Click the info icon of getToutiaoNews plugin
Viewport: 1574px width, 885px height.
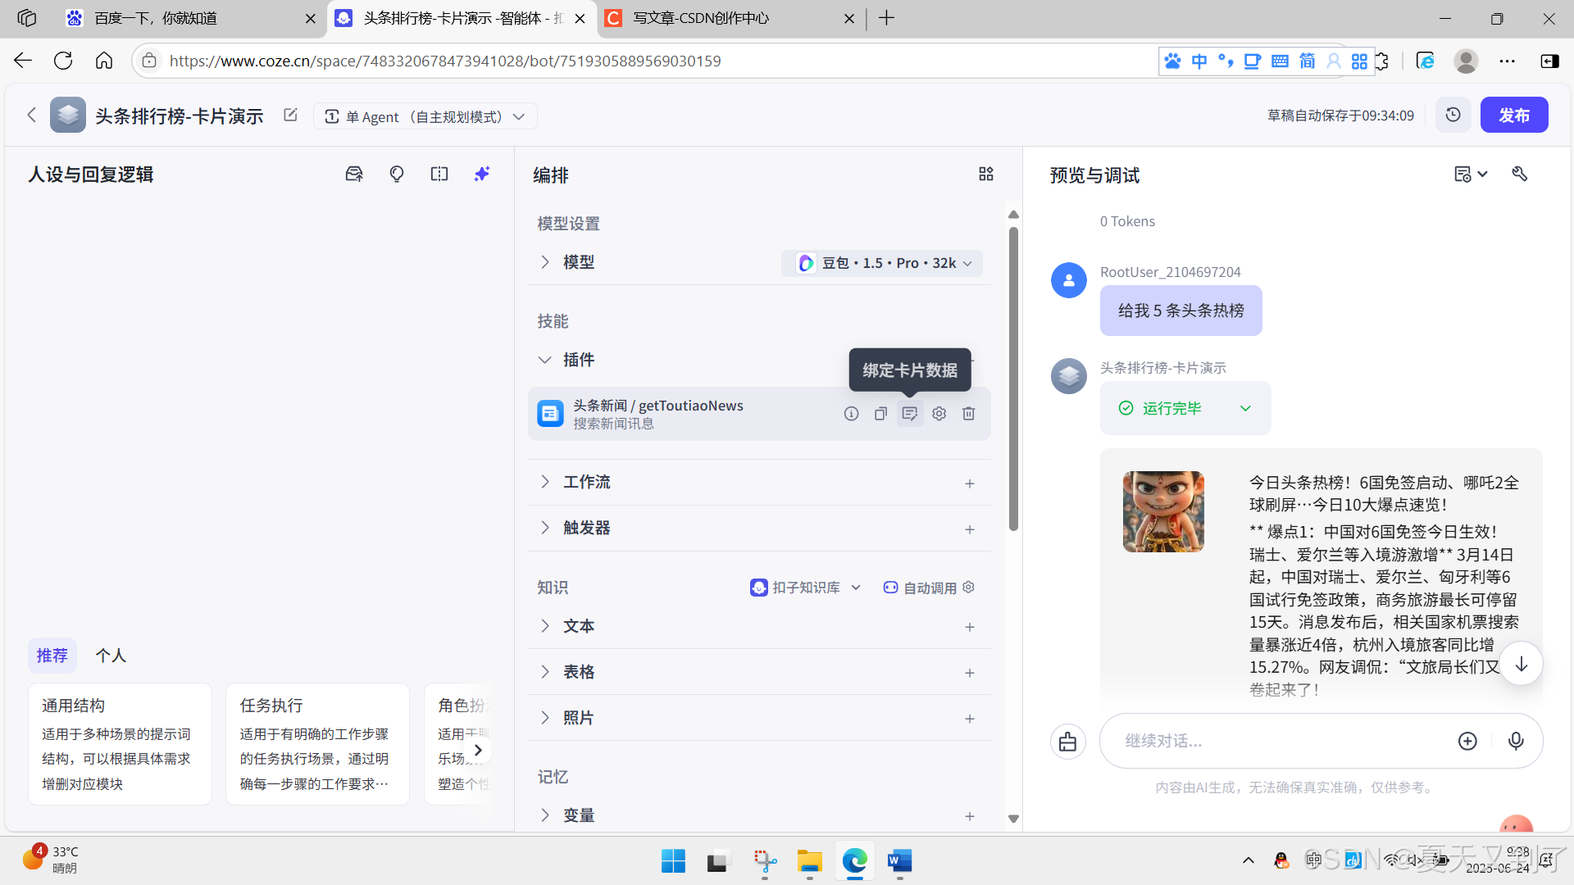click(851, 414)
